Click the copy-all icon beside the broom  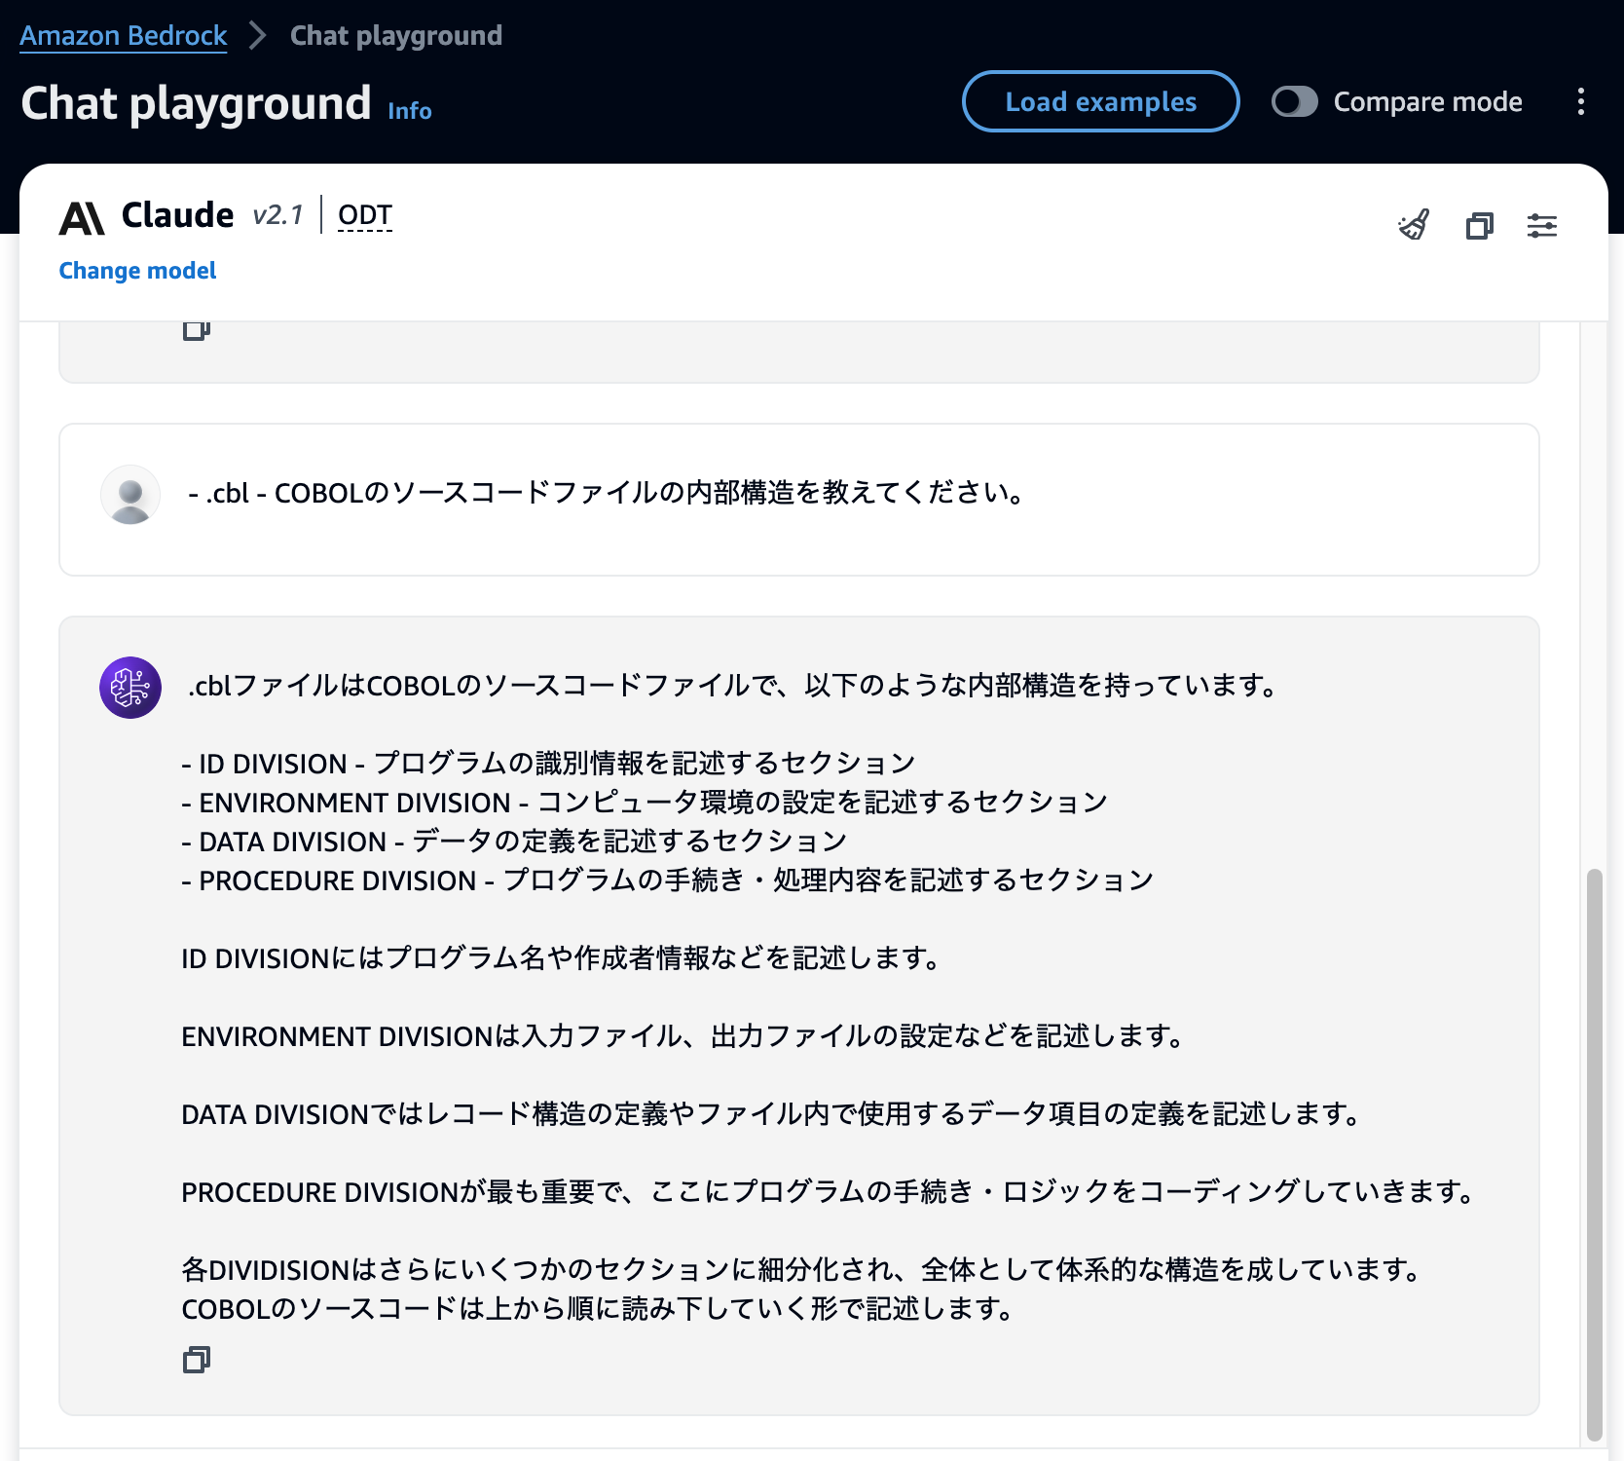pyautogui.click(x=1479, y=226)
